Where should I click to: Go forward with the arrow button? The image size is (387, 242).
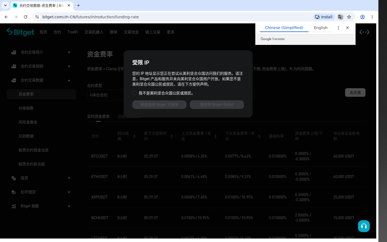[16, 17]
